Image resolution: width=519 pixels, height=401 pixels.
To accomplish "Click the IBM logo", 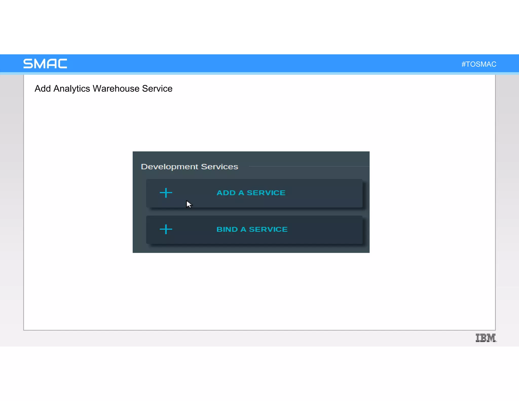I will (486, 338).
